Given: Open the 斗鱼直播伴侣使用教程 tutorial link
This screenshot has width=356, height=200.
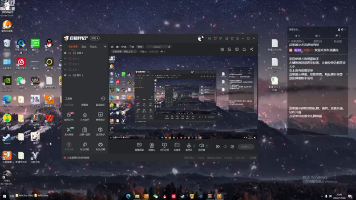Looking at the screenshot, I should pyautogui.click(x=78, y=158).
